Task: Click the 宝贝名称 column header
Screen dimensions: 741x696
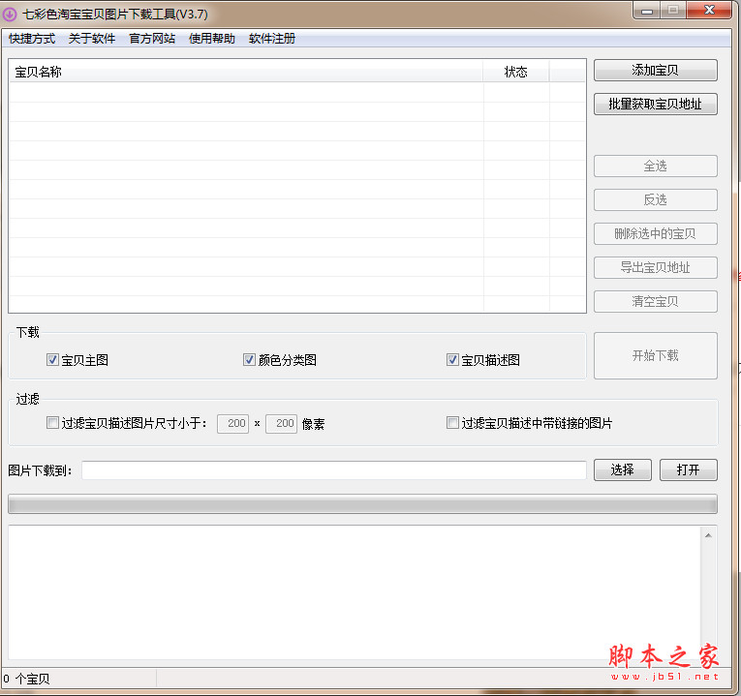Action: [246, 72]
